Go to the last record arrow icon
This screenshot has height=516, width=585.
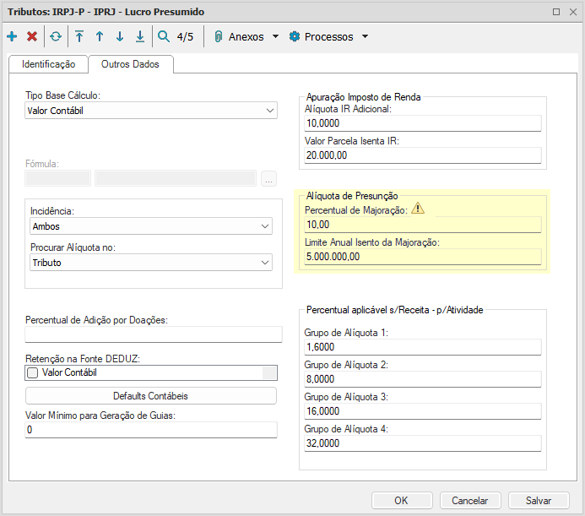pyautogui.click(x=140, y=36)
